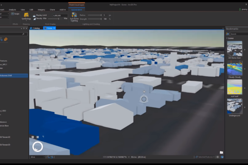Click the Bookmarks search field
This screenshot has width=248, height=165.
[239, 34]
